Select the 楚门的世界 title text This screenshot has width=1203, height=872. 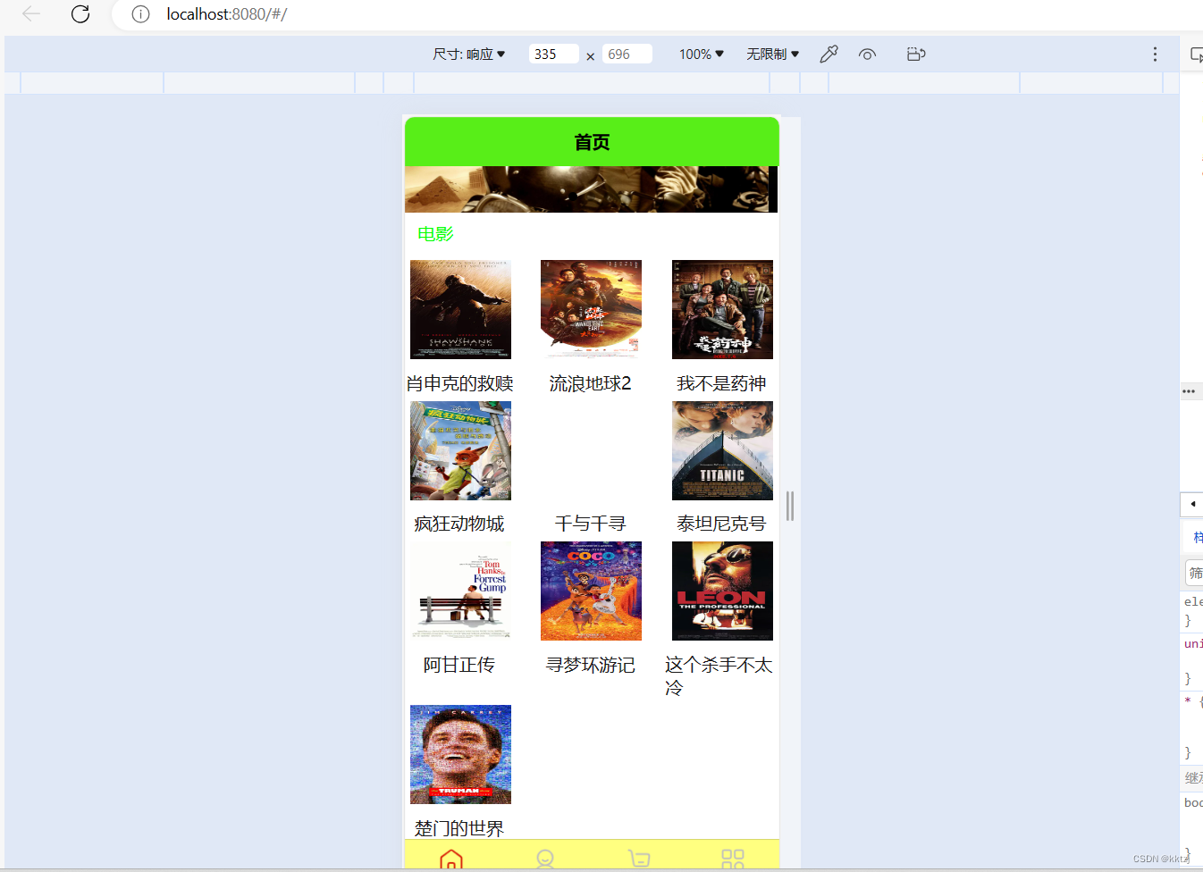(460, 828)
